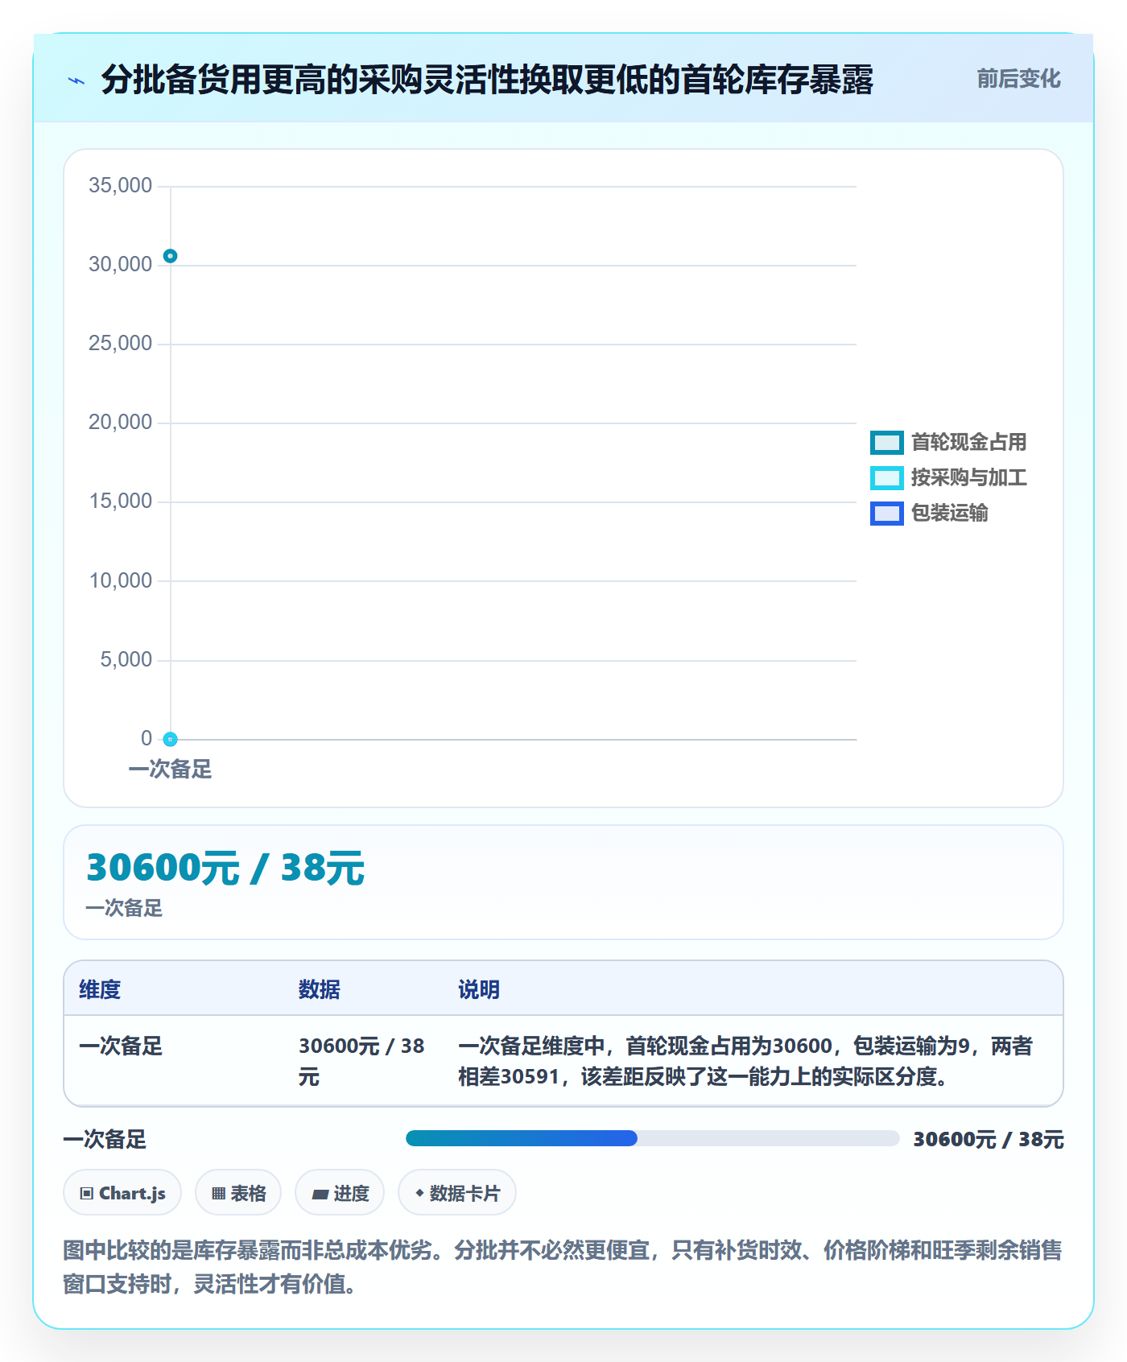
Task: Toggle the 包装运输 legend swatch
Action: (x=886, y=514)
